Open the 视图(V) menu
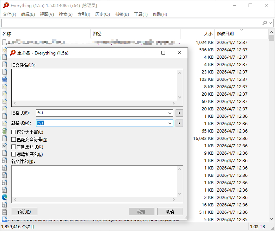This screenshot has height=231, width=275. tap(47, 14)
